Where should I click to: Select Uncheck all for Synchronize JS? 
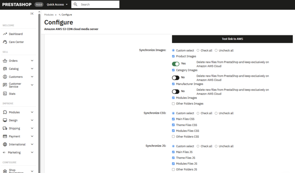pyautogui.click(x=216, y=146)
